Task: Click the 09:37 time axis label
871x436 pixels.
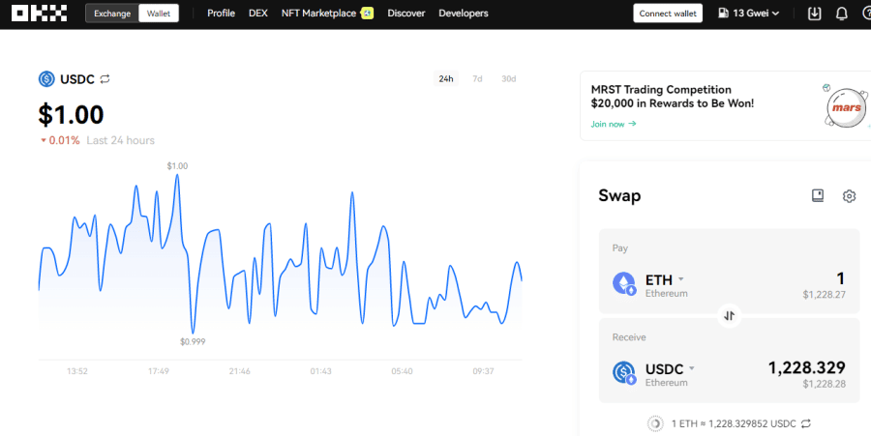Action: [483, 371]
